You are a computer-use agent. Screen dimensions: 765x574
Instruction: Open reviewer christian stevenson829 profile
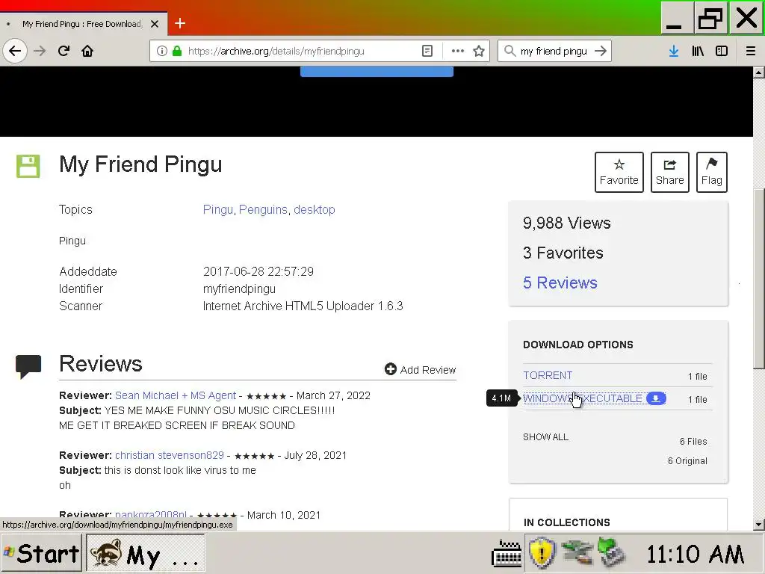pyautogui.click(x=170, y=455)
